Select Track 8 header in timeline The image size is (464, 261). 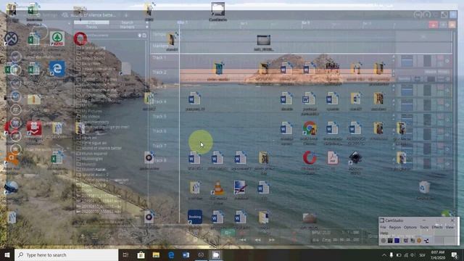(159, 160)
